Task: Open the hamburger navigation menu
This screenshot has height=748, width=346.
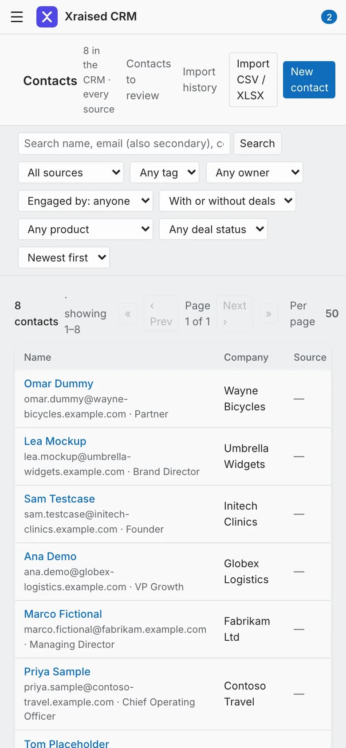Action: click(x=17, y=17)
